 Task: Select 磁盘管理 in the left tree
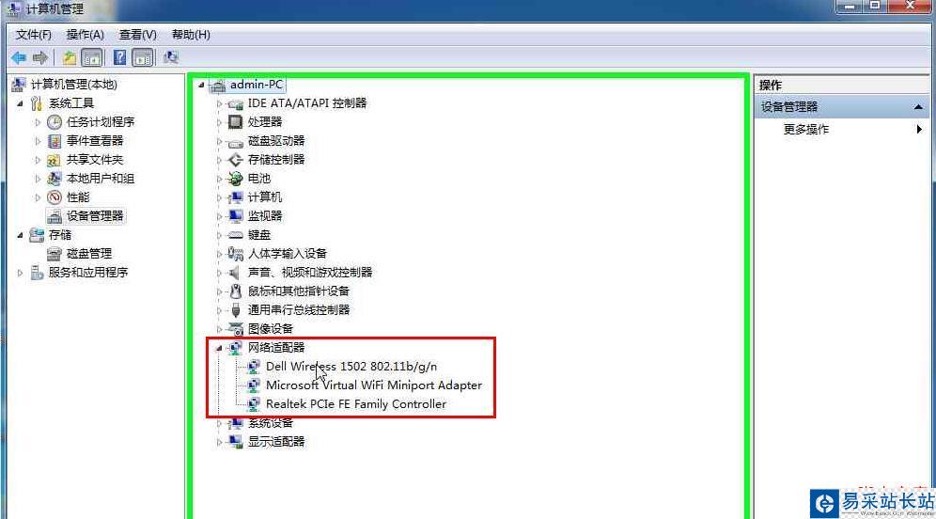(x=89, y=254)
